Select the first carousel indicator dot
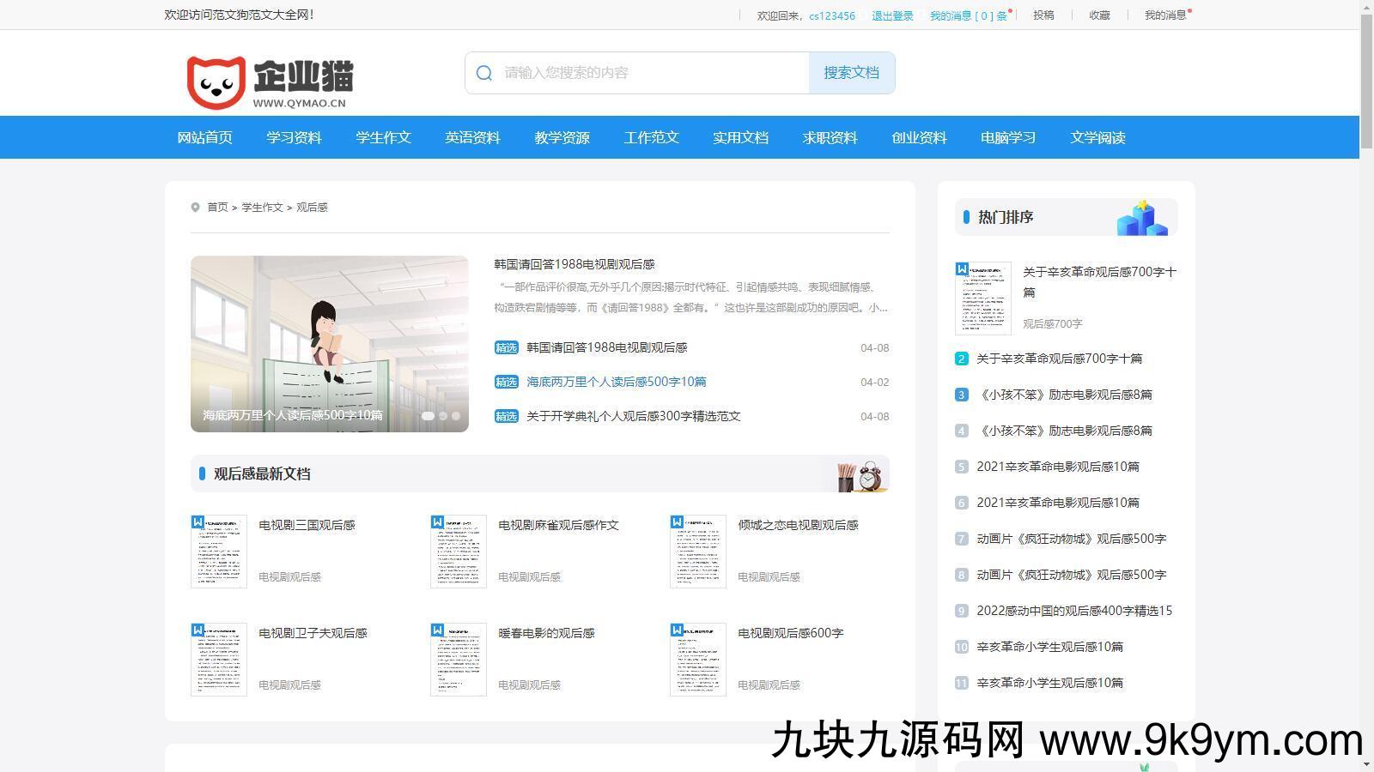1374x772 pixels. click(428, 416)
